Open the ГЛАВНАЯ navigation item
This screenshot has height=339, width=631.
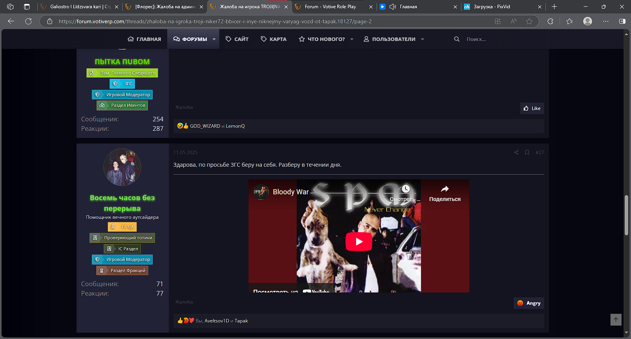pyautogui.click(x=144, y=39)
